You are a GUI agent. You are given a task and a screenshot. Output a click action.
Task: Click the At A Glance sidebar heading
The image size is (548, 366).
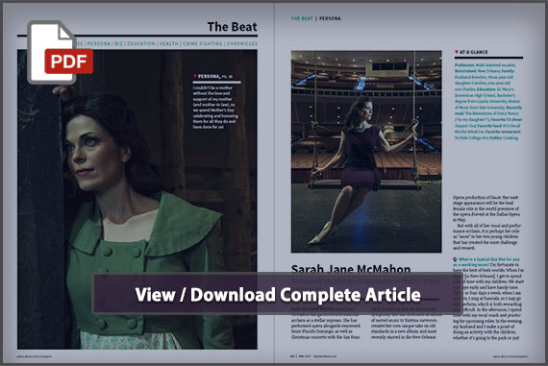click(473, 52)
